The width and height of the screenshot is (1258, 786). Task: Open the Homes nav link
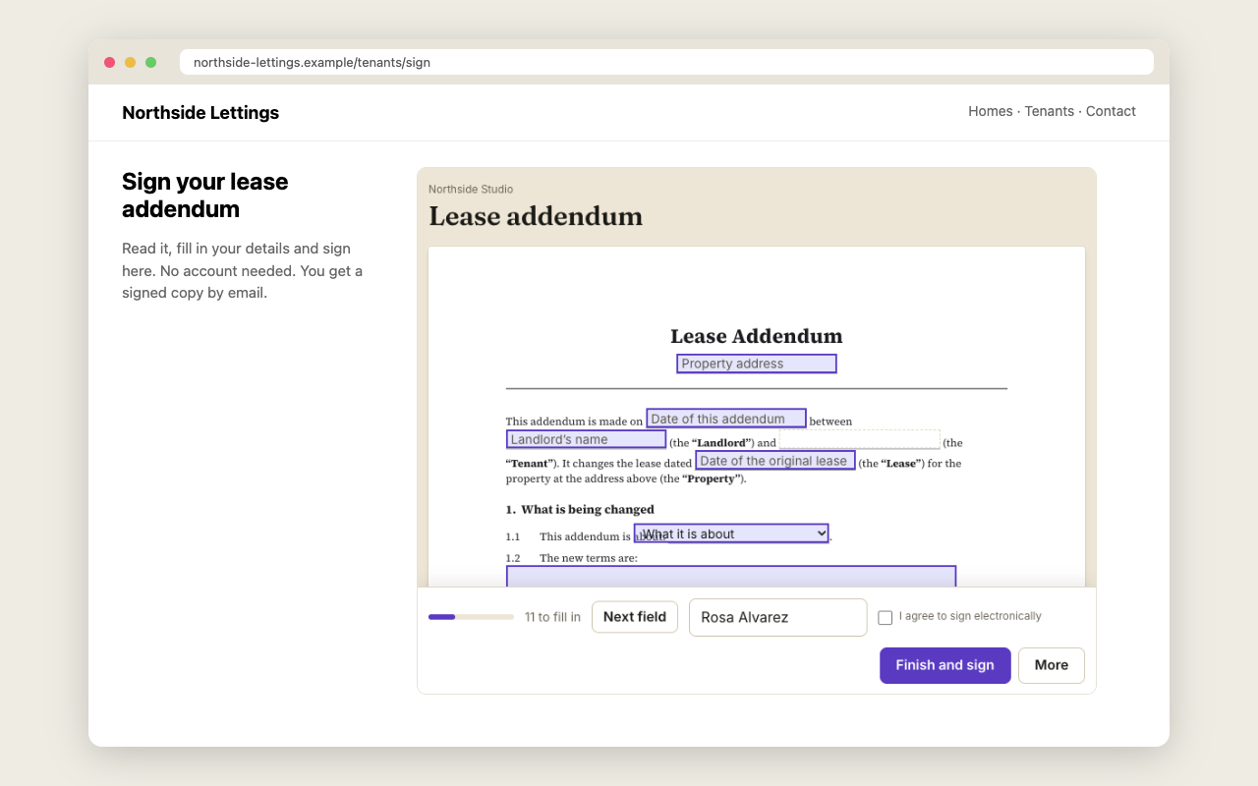click(991, 111)
